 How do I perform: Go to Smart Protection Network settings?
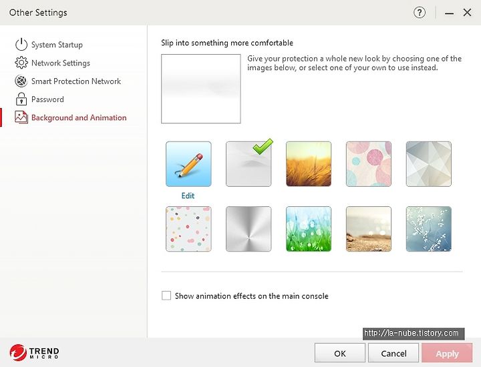point(76,81)
